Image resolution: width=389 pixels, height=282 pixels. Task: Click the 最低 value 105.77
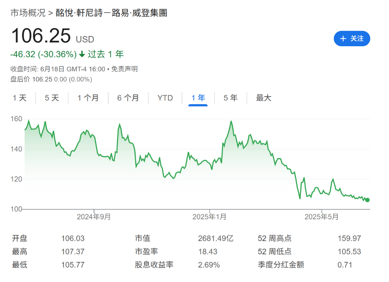(73, 265)
